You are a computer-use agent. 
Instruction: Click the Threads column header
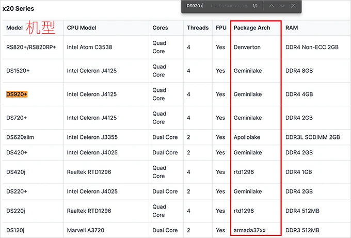tap(198, 28)
